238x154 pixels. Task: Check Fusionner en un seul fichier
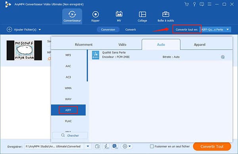tap(152, 146)
